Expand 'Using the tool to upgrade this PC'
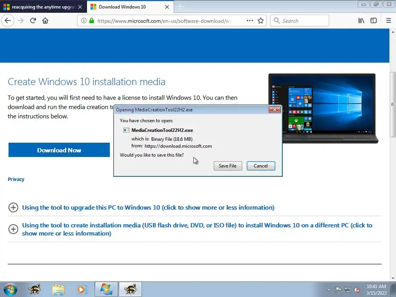Image resolution: width=396 pixels, height=297 pixels. tap(148, 208)
